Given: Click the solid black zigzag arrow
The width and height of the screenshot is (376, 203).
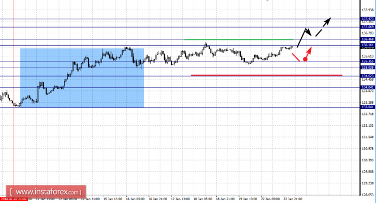Looking at the screenshot, I should click(304, 38).
